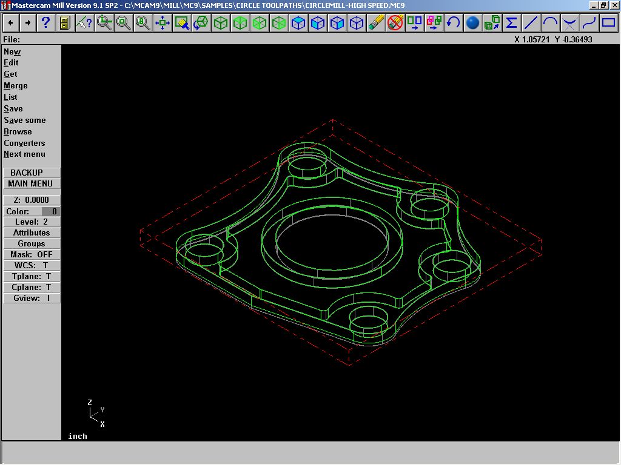Choose Save from the File menu
This screenshot has width=621, height=465.
13,108
